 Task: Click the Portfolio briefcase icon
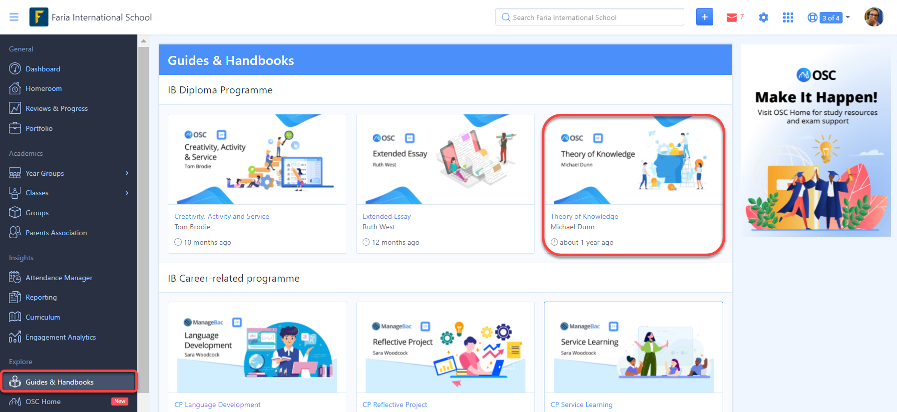[15, 128]
